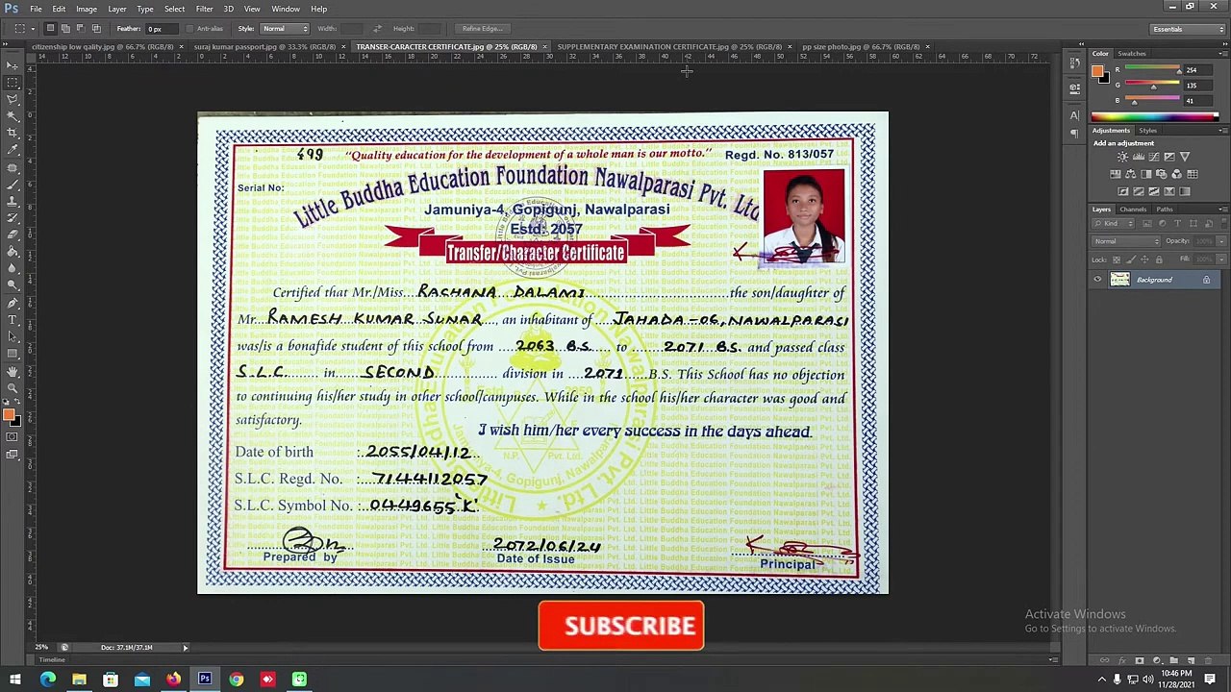Hide the Background layer with eye icon
Image resolution: width=1231 pixels, height=692 pixels.
coord(1097,280)
